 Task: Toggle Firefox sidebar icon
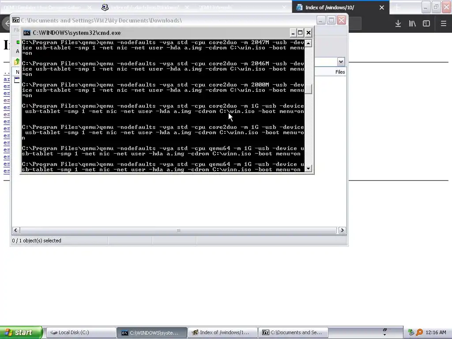click(x=426, y=24)
